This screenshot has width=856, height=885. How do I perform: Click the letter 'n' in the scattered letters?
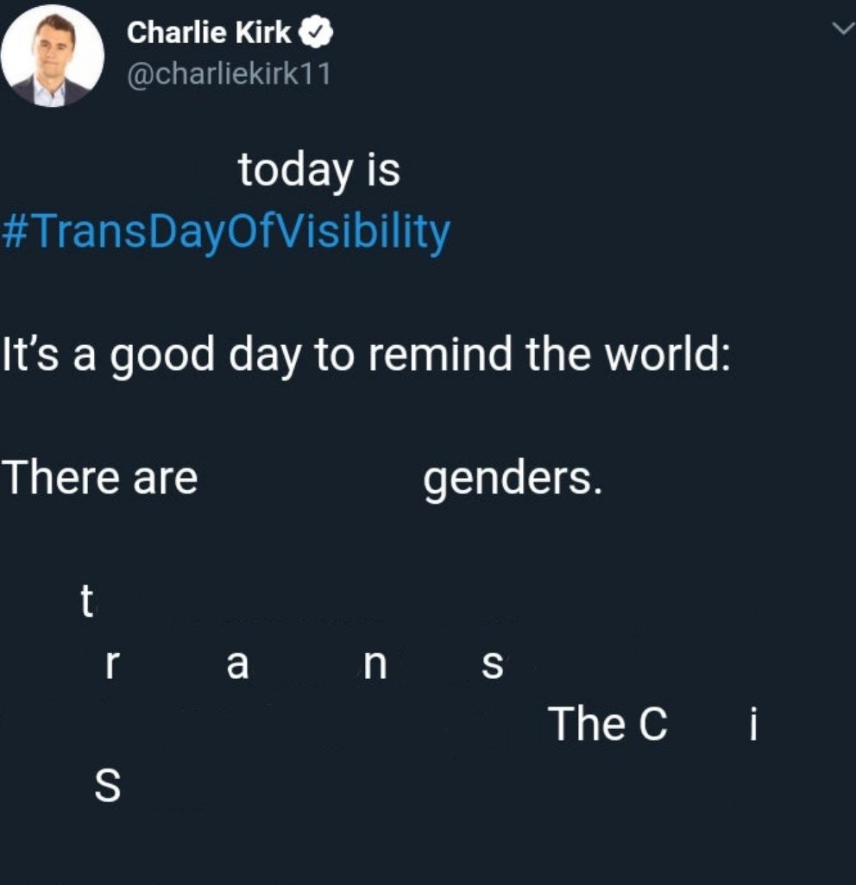(x=376, y=663)
